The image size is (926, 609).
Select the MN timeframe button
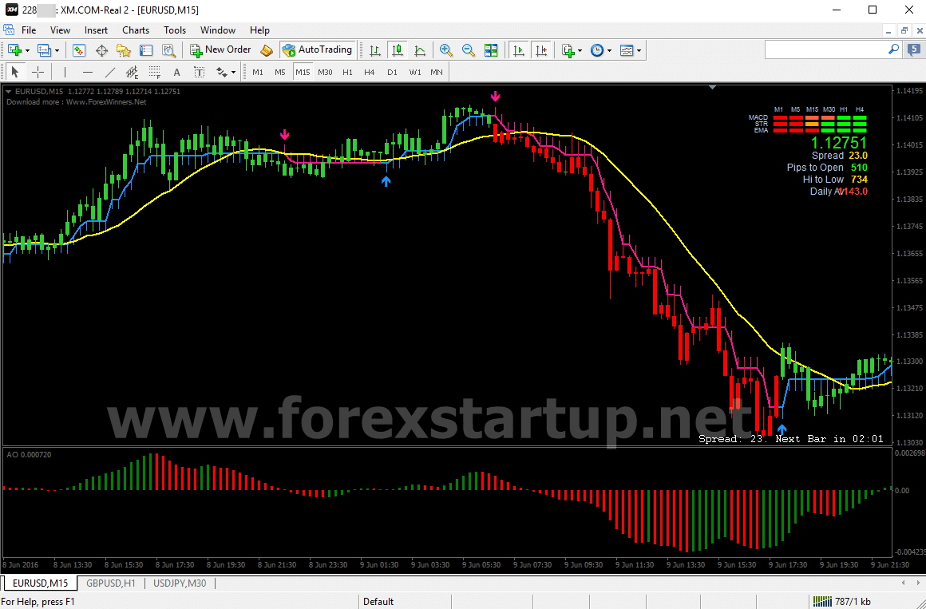[437, 72]
